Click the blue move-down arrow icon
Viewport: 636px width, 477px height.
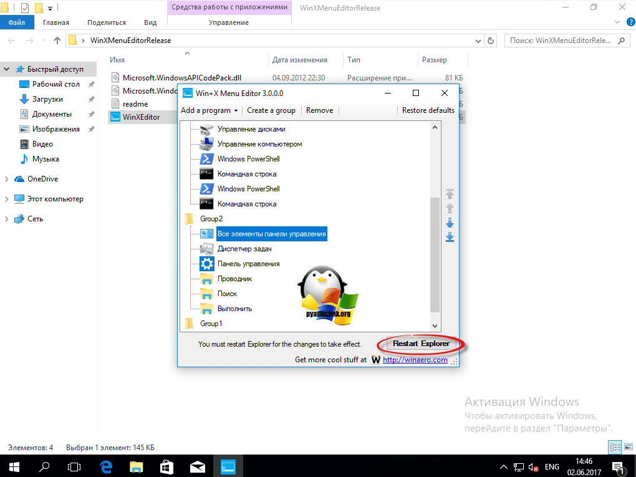[x=450, y=223]
